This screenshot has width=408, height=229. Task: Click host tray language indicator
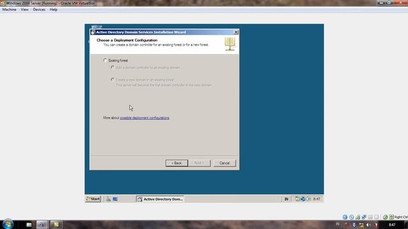coord(337,224)
